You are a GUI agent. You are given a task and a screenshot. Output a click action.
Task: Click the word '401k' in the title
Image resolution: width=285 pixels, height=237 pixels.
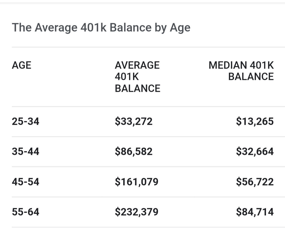coord(93,27)
